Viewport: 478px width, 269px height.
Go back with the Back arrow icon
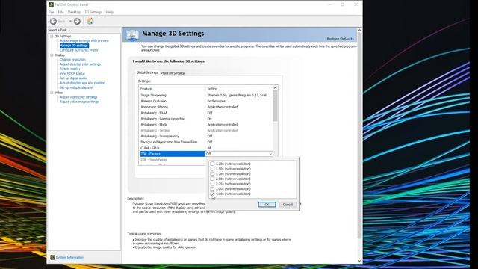(53, 21)
